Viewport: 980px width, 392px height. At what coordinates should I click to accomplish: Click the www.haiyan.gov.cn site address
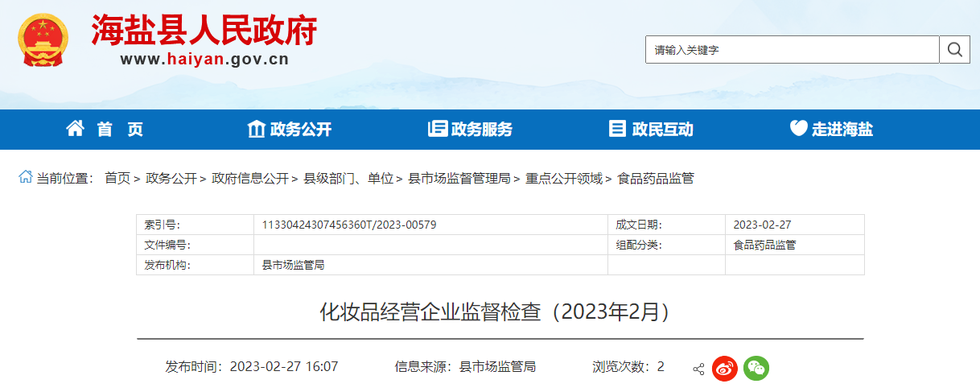click(x=204, y=59)
